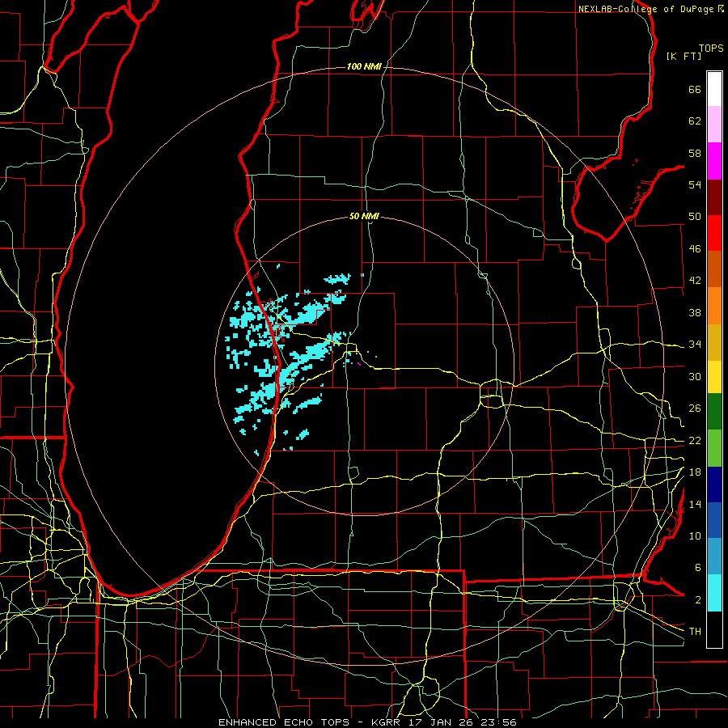
Task: Click the navy 18 kft legend swatch
Action: 714,485
